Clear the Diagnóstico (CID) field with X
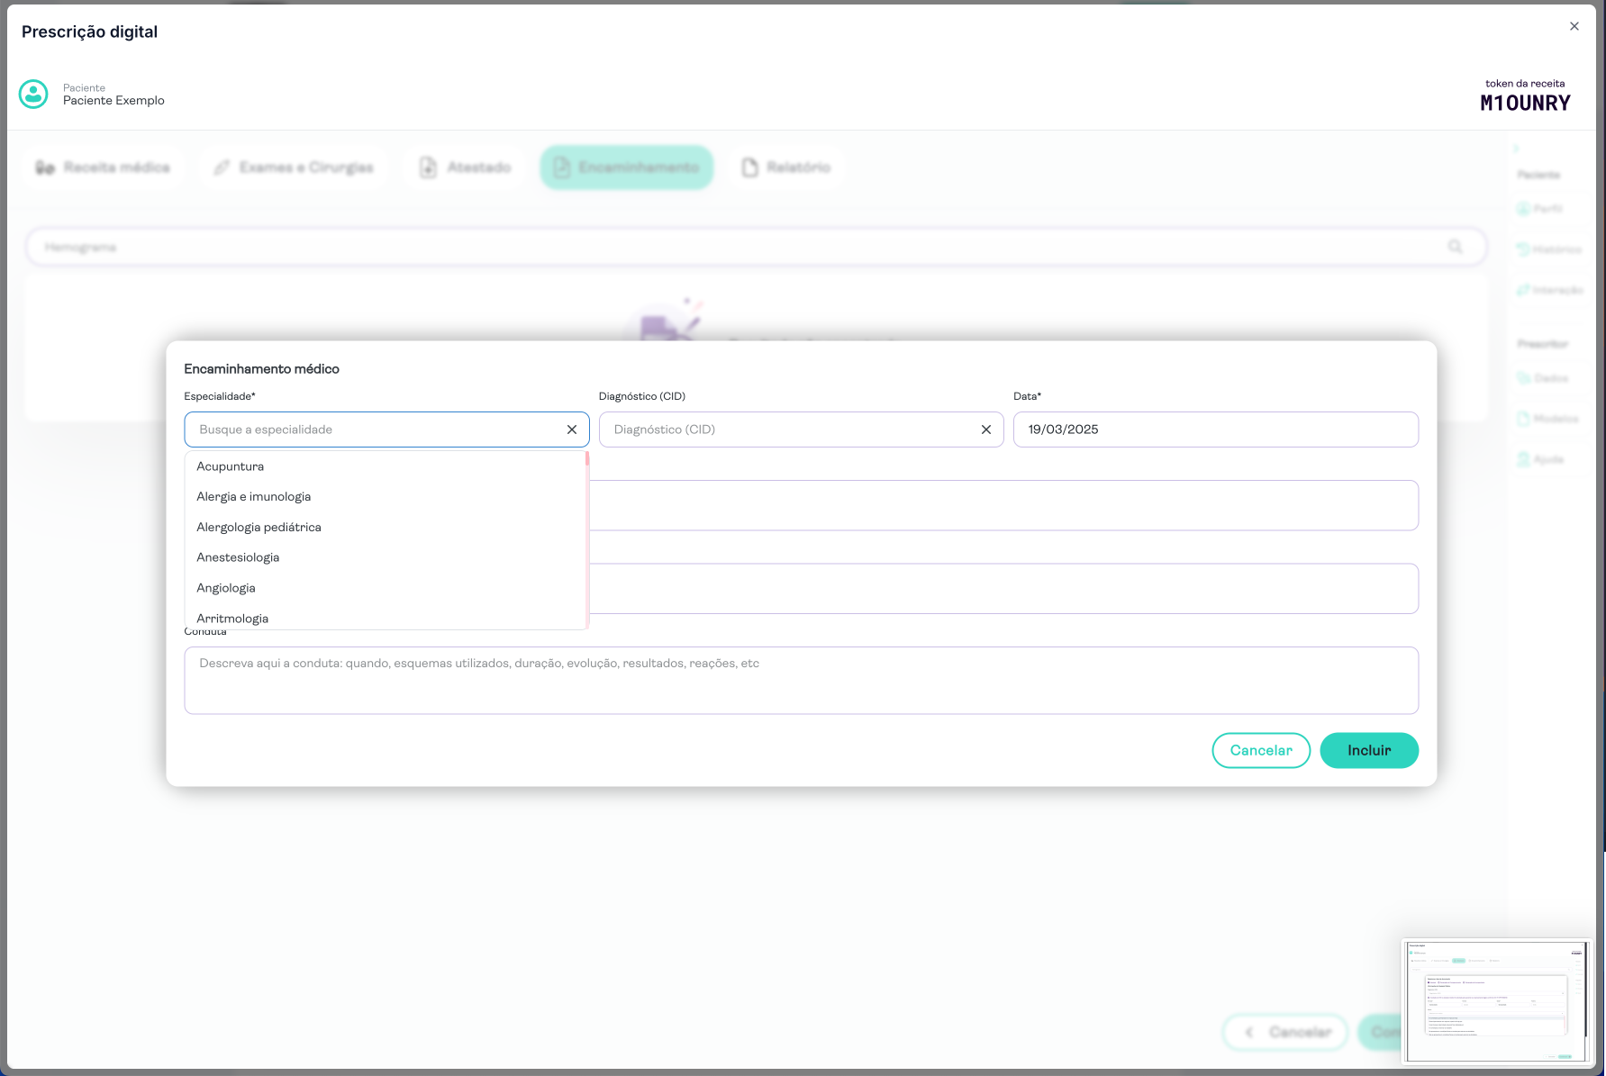1606x1076 pixels. 985,429
